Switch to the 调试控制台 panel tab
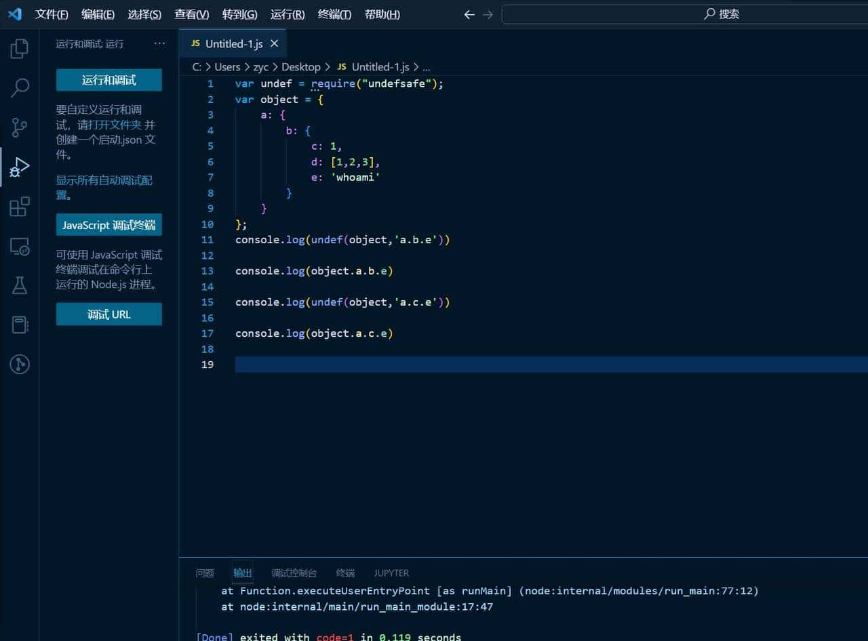Image resolution: width=868 pixels, height=641 pixels. point(294,573)
